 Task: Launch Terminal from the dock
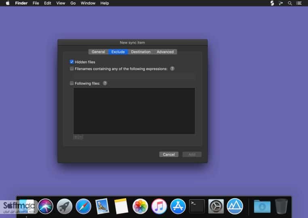click(197, 206)
